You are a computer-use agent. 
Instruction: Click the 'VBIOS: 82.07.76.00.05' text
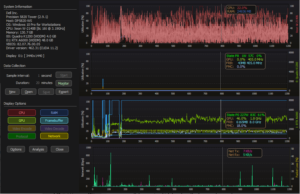(23, 44)
